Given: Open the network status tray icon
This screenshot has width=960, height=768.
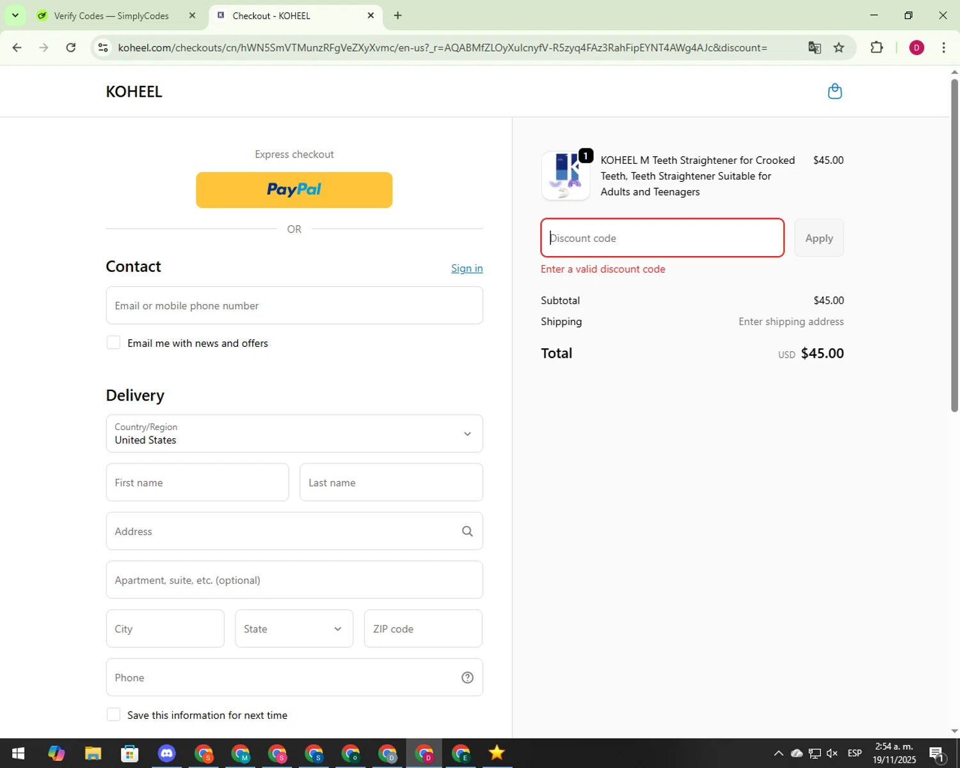Looking at the screenshot, I should point(815,753).
